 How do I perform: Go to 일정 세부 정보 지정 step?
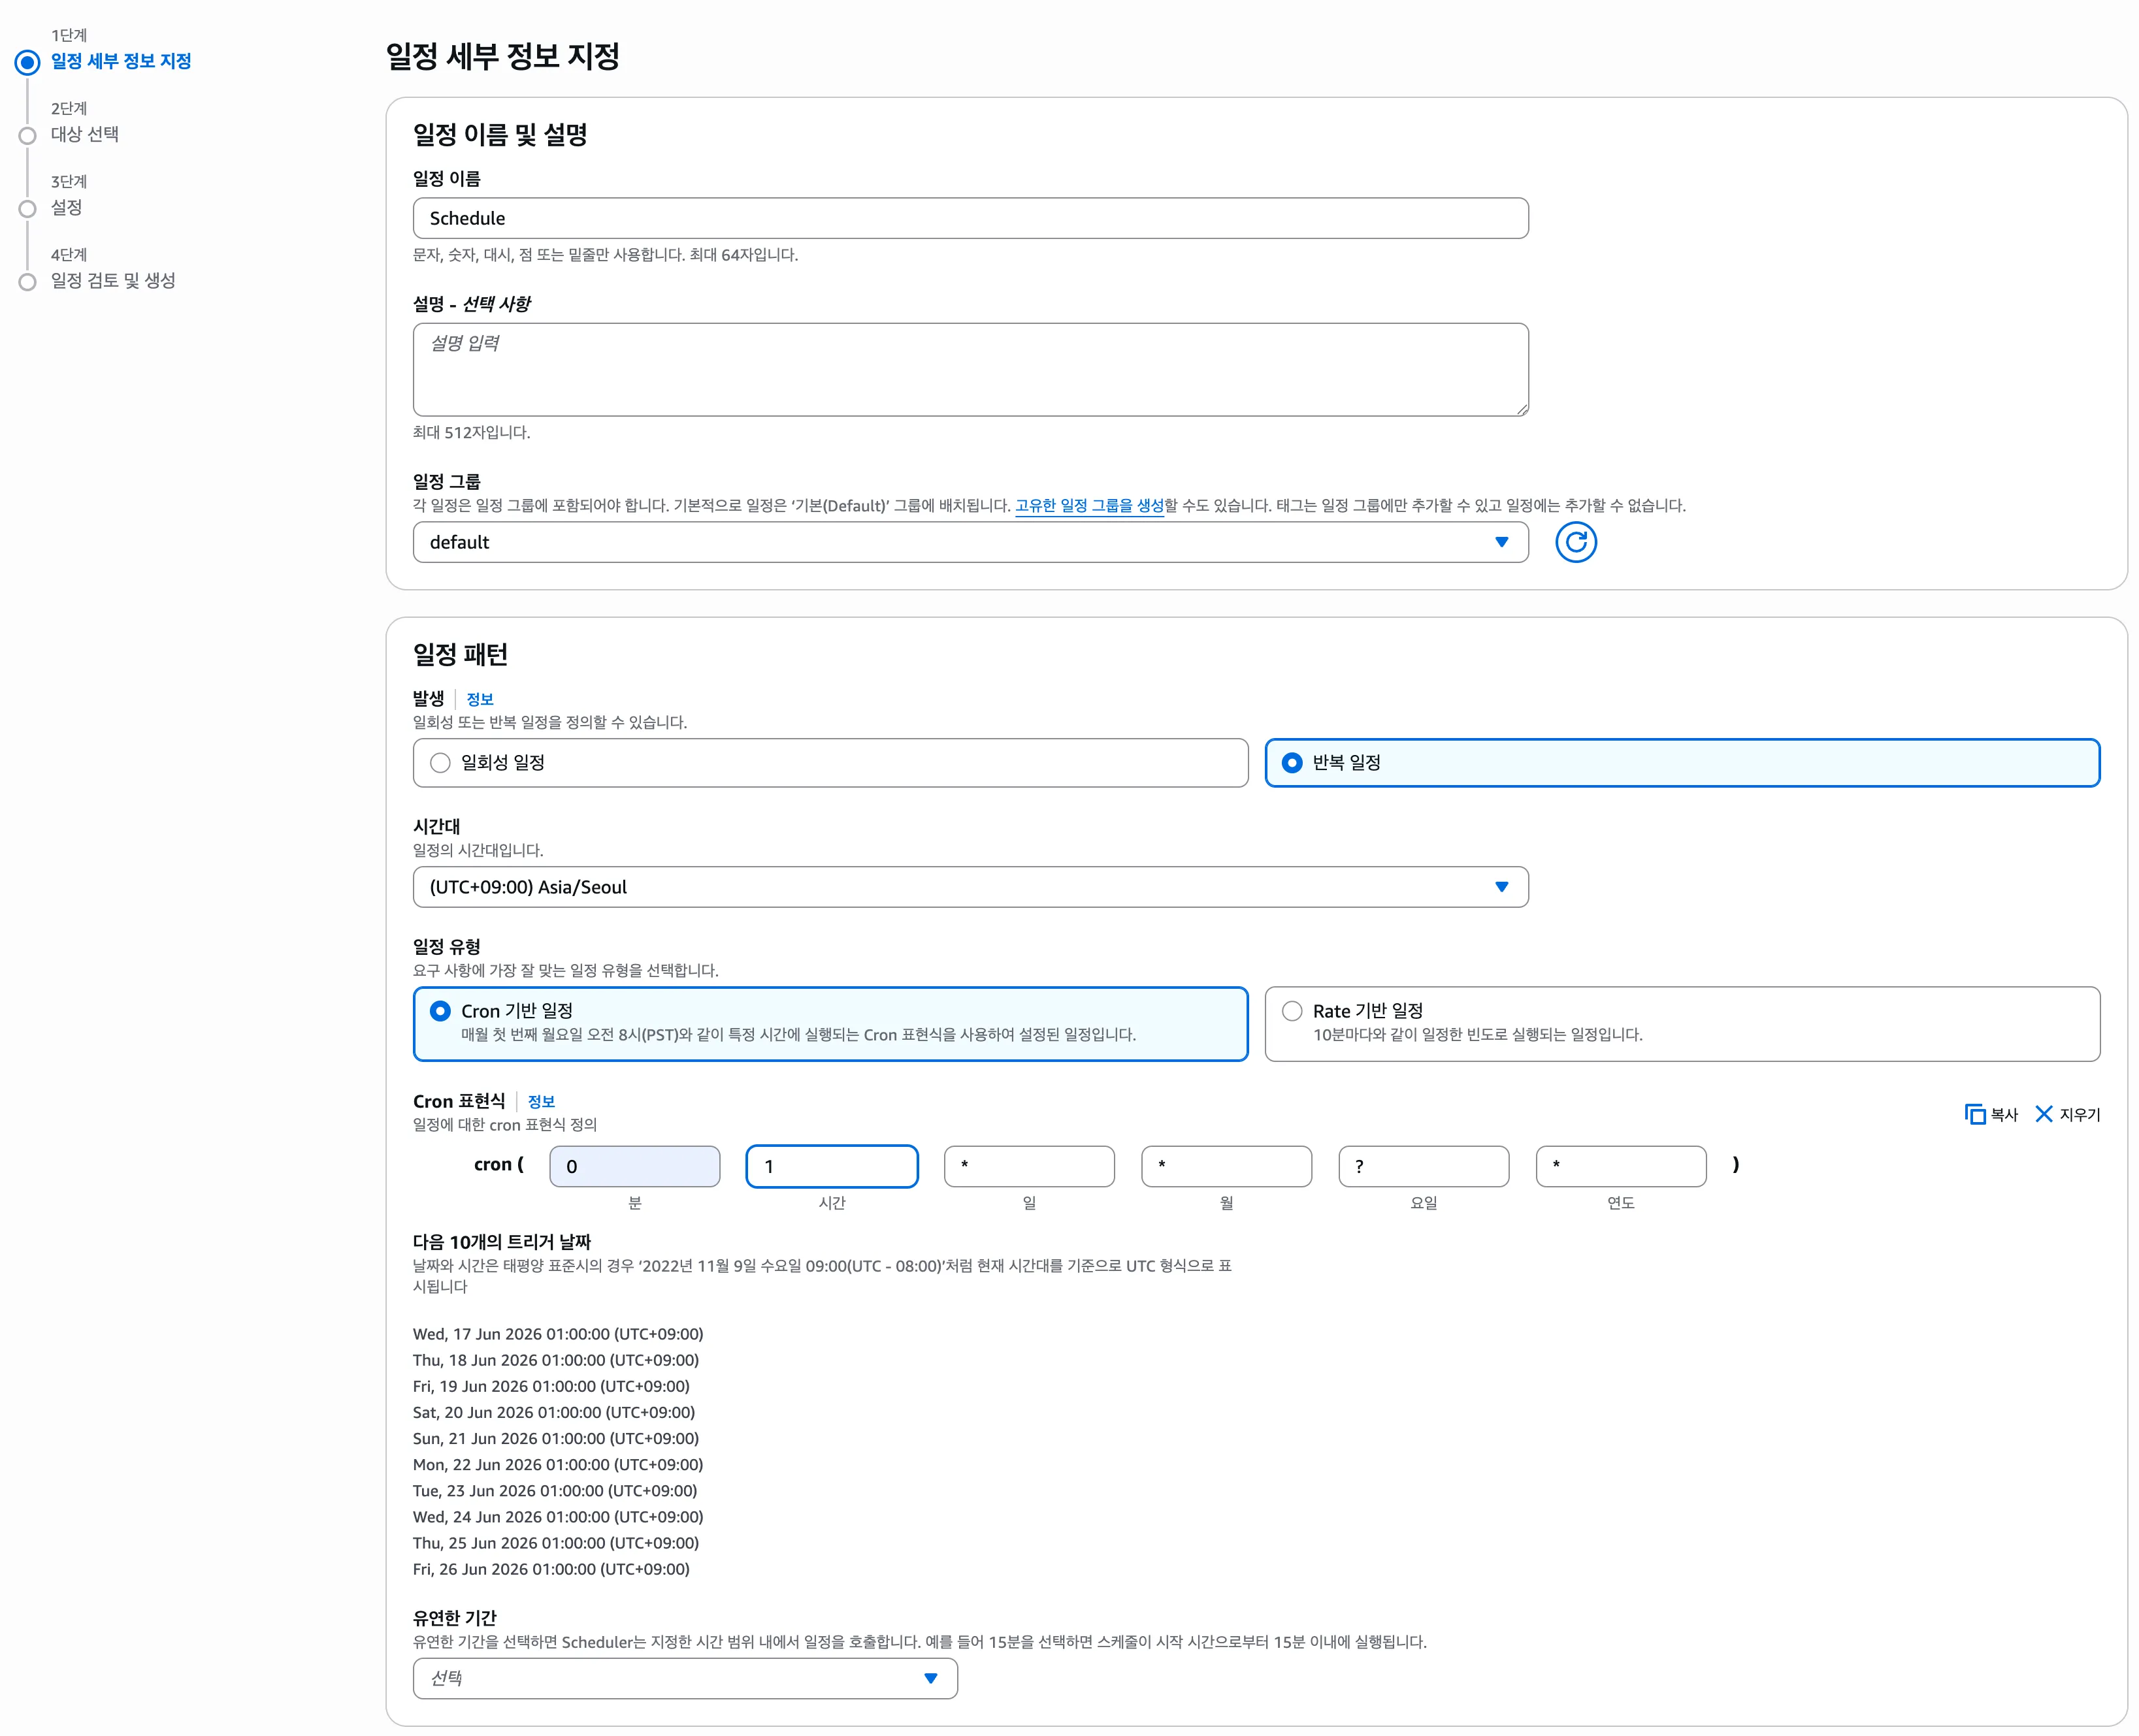(121, 61)
